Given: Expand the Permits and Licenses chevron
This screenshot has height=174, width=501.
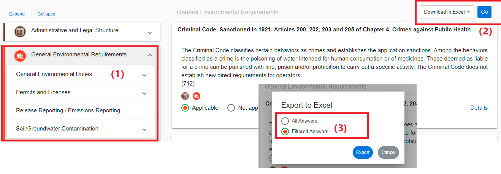Looking at the screenshot, I should click(144, 93).
